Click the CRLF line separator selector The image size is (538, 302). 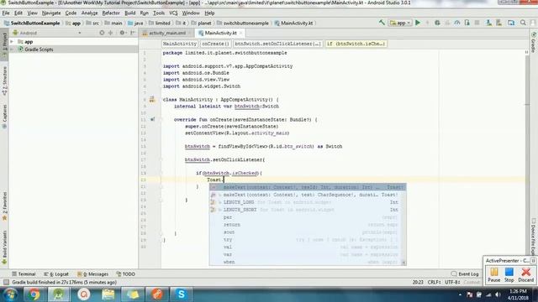click(x=435, y=283)
